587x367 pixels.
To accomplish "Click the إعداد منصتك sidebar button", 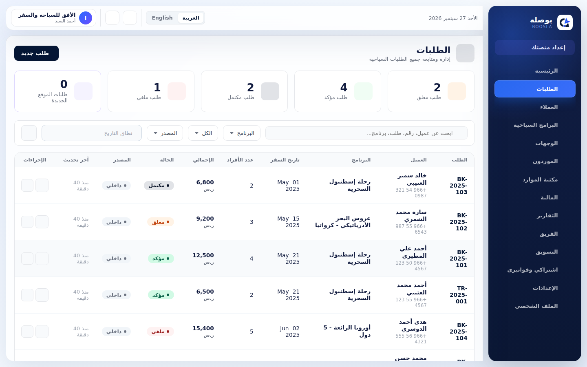I will (535, 48).
